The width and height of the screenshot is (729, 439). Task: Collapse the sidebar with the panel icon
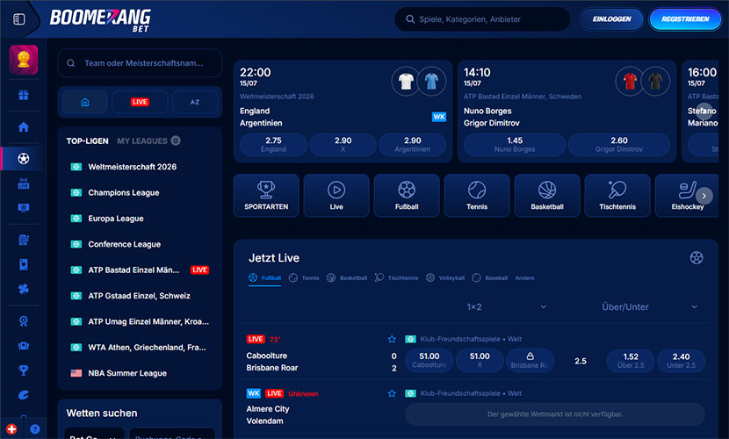(x=19, y=19)
